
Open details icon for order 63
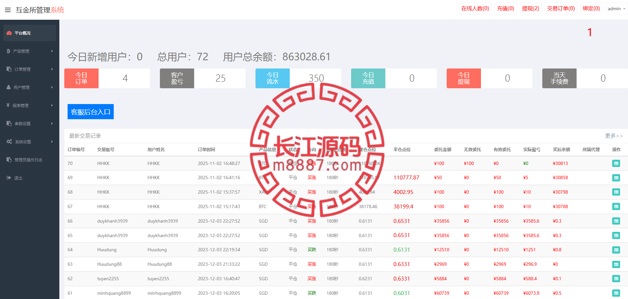[616, 264]
